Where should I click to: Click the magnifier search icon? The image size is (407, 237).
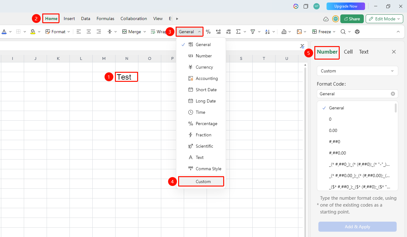(x=343, y=32)
